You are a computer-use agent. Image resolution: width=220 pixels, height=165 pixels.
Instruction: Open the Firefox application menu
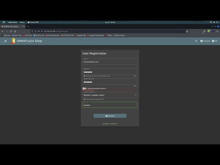(x=217, y=31)
